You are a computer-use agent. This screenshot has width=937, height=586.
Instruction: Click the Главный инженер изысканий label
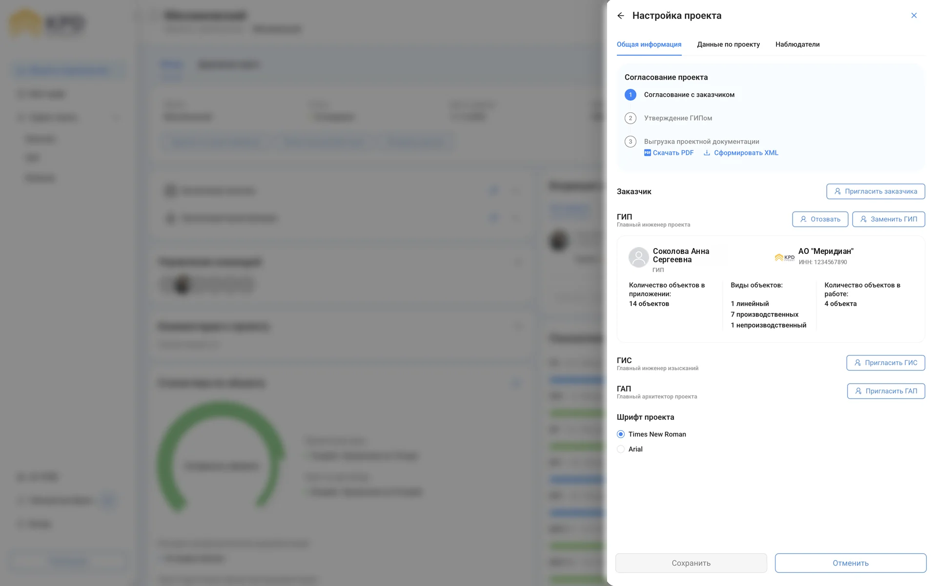(657, 369)
